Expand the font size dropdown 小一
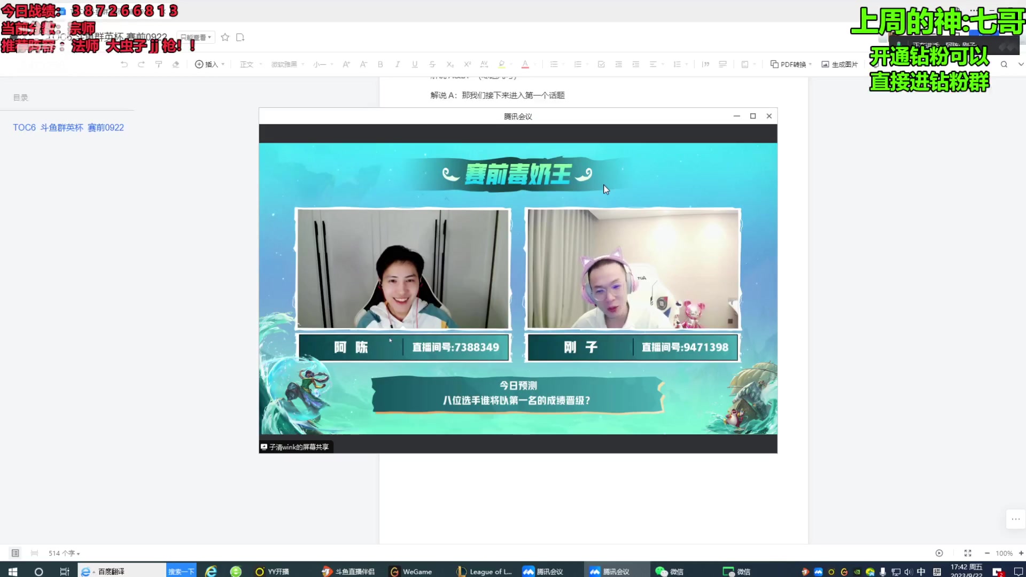Viewport: 1026px width, 577px height. click(x=321, y=64)
